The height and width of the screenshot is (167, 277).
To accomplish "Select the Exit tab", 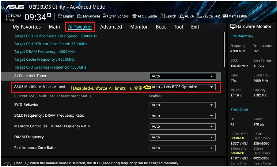I will coord(195,27).
